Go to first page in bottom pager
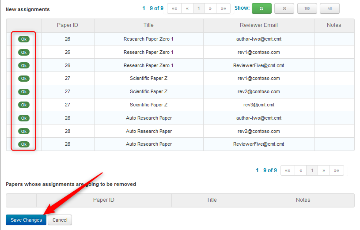360x230 pixels. pyautogui.click(x=288, y=170)
